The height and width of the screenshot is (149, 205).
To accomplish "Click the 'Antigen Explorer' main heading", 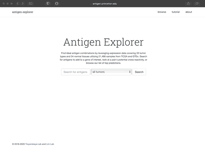I will click(103, 42).
